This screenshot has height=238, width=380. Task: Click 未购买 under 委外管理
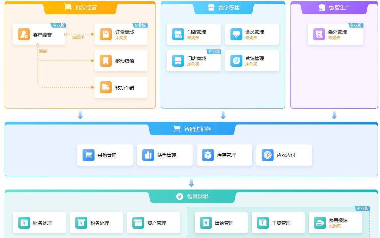(x=334, y=38)
